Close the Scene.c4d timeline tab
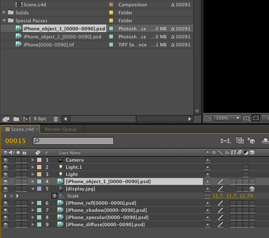Image resolution: width=269 pixels, height=238 pixels. [37, 129]
